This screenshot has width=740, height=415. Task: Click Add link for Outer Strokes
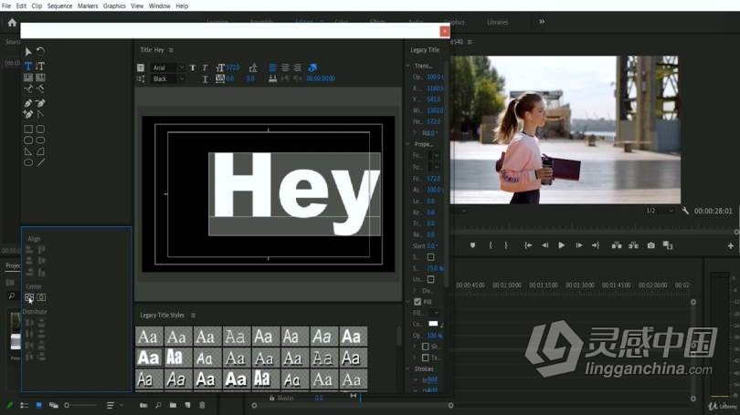(x=430, y=390)
